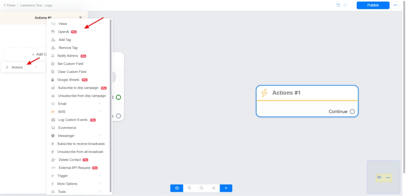Screen dimensions: 406x196
Task: Open the three-dots more options menu
Action: (x=395, y=5)
